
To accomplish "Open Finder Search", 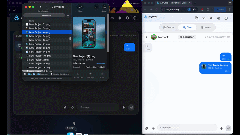I will [x=104, y=7].
